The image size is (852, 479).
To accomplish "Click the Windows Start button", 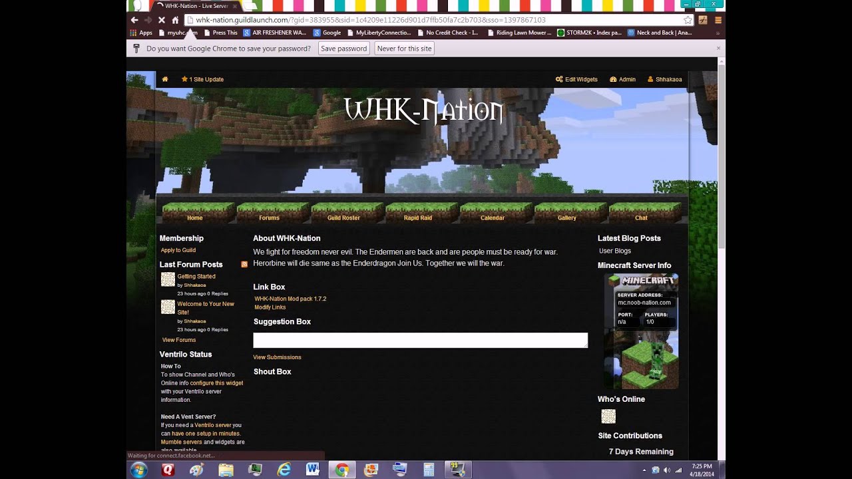I will 139,470.
